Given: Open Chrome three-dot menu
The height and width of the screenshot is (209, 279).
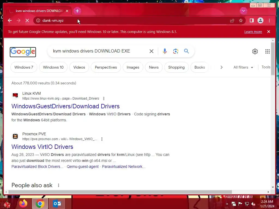Looking at the screenshot, I should [x=269, y=21].
